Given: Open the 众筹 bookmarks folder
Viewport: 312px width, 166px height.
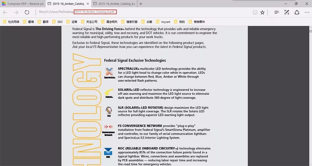Looking at the screenshot, I should tap(147, 22).
